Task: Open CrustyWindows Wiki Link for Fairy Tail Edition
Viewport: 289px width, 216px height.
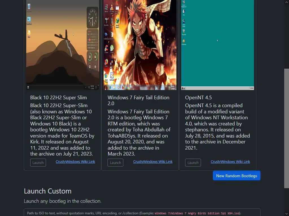Action: [153, 162]
